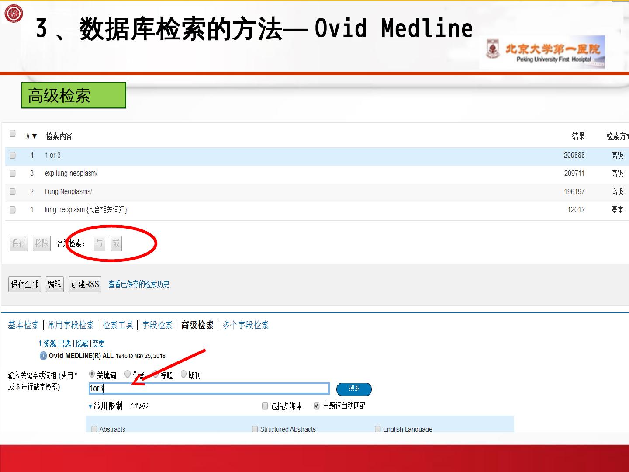Enable the 包括多媒体 checkbox
This screenshot has height=472, width=629.
click(265, 406)
